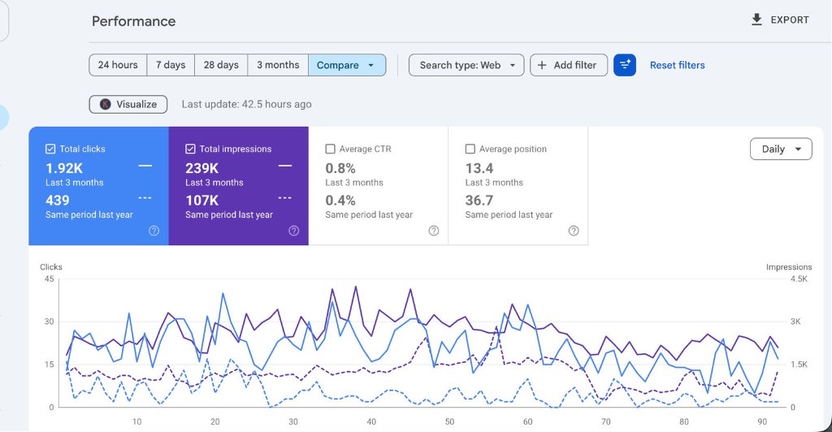Select the 3 months range tab
832x432 pixels.
click(x=278, y=65)
